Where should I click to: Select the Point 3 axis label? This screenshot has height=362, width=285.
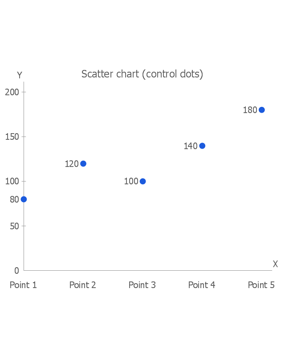(x=142, y=285)
